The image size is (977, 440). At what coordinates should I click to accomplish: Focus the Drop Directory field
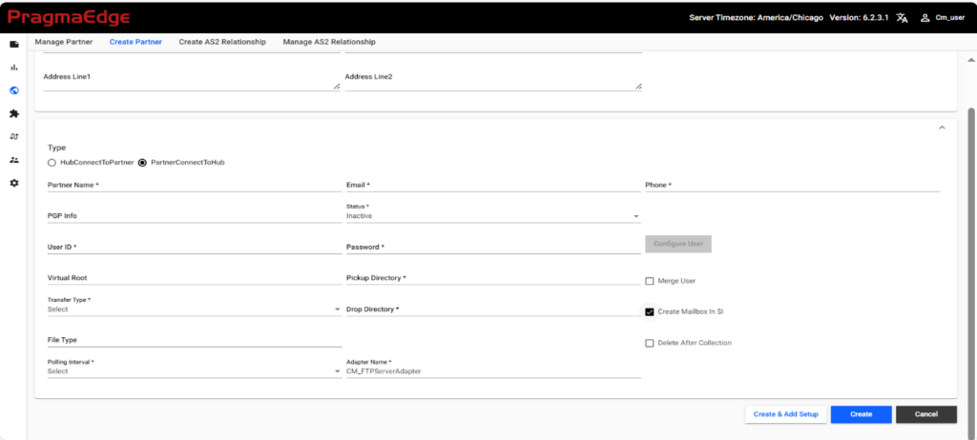pyautogui.click(x=493, y=309)
